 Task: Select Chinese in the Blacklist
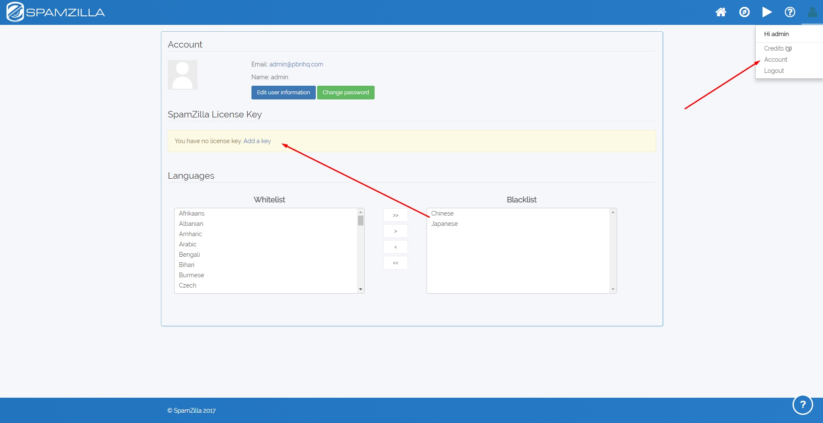[518, 213]
